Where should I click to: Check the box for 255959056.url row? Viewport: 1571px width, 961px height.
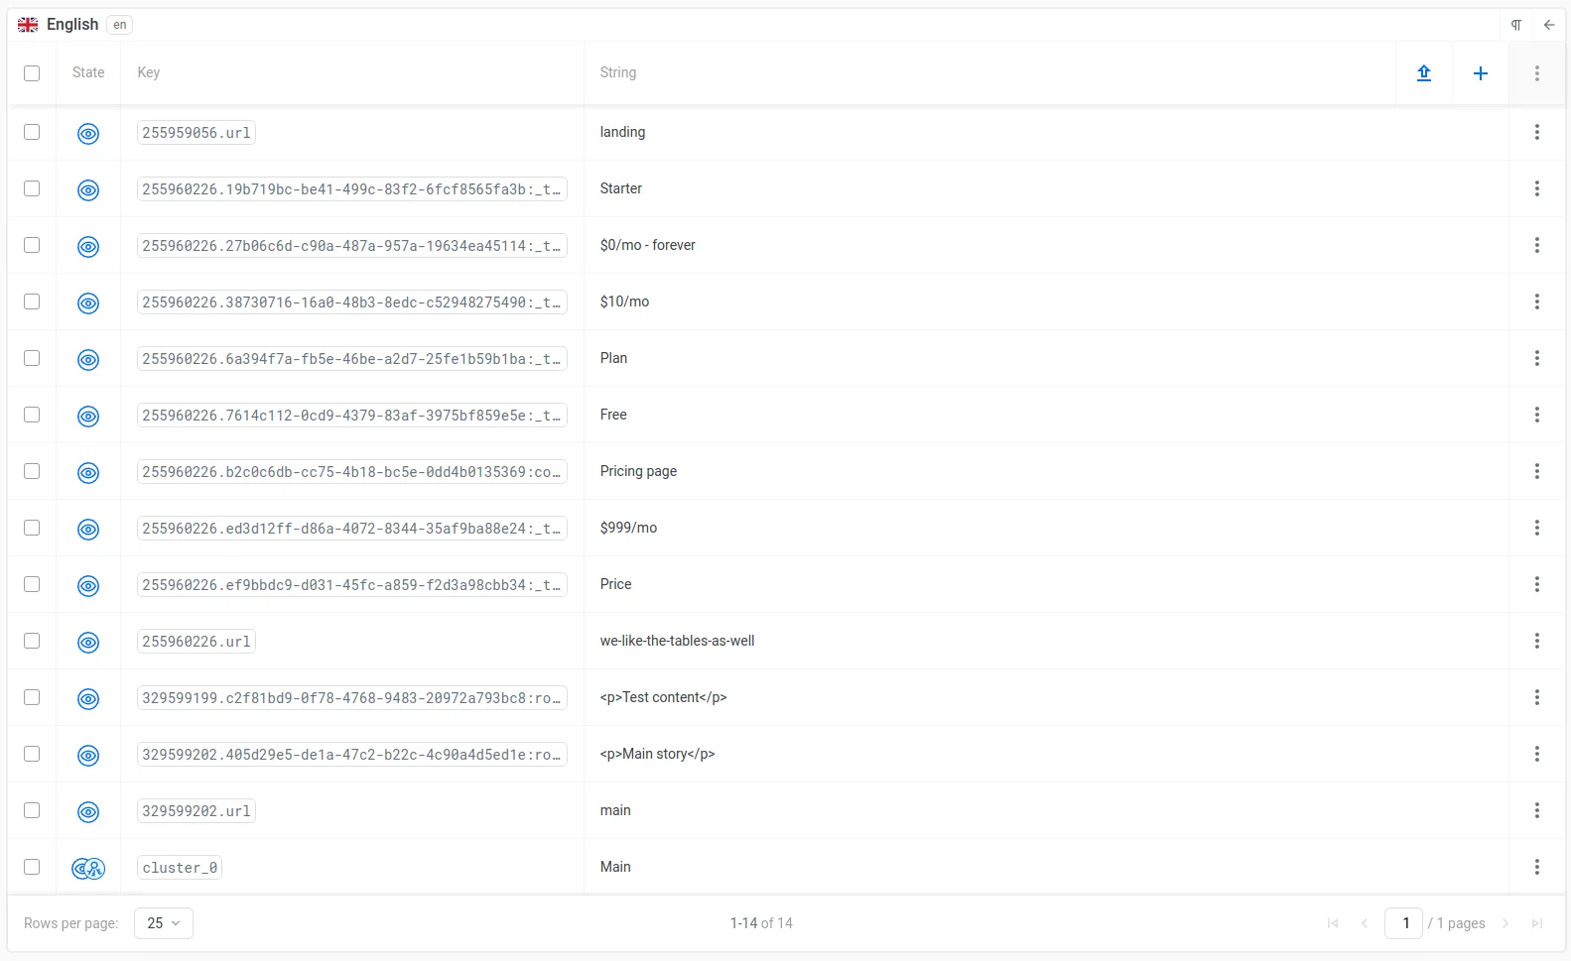click(x=32, y=132)
